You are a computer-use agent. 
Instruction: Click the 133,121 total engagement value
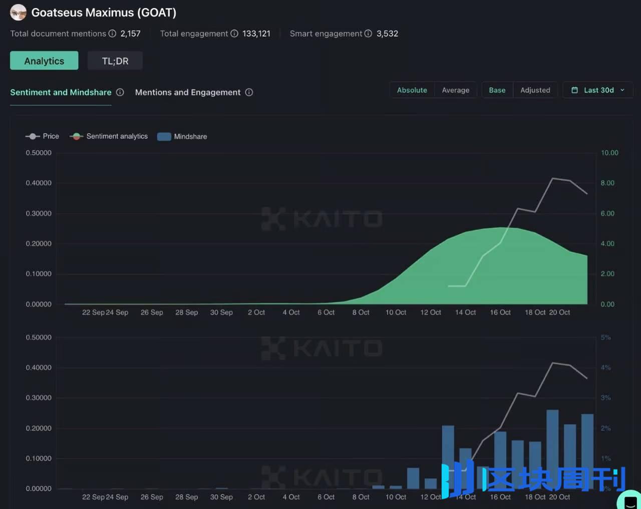[256, 34]
